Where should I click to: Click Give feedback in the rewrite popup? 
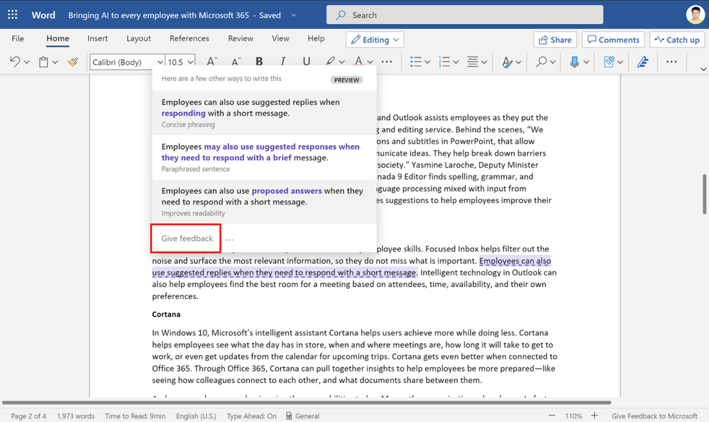[x=187, y=238]
